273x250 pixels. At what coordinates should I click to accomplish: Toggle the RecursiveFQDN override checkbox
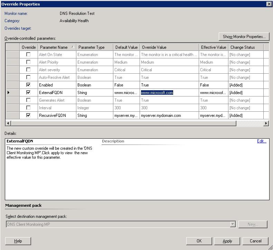pyautogui.click(x=28, y=115)
